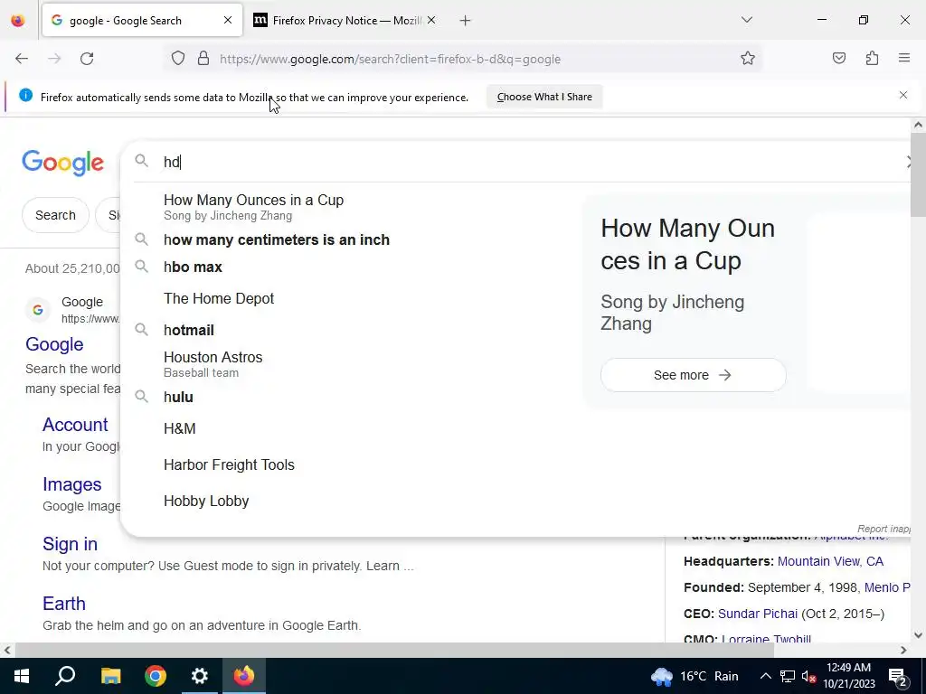Image resolution: width=926 pixels, height=694 pixels.
Task: Click the horizontal scrollbar thumb
Action: point(394,650)
